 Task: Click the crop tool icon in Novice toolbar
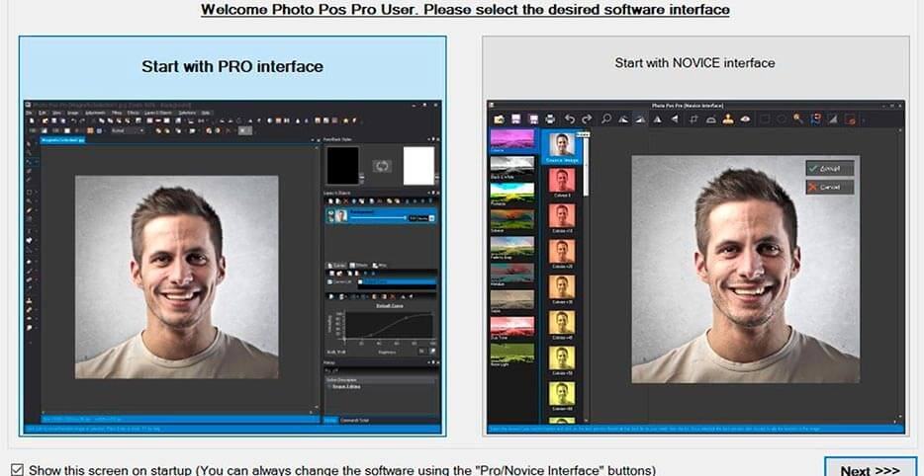pyautogui.click(x=694, y=119)
